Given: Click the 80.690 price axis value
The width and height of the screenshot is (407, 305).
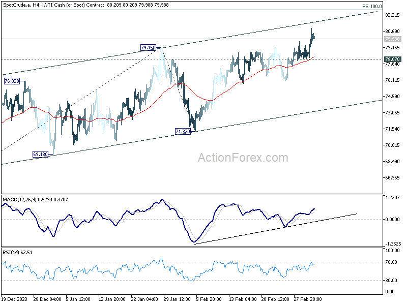Looking at the screenshot, I should 392,32.
